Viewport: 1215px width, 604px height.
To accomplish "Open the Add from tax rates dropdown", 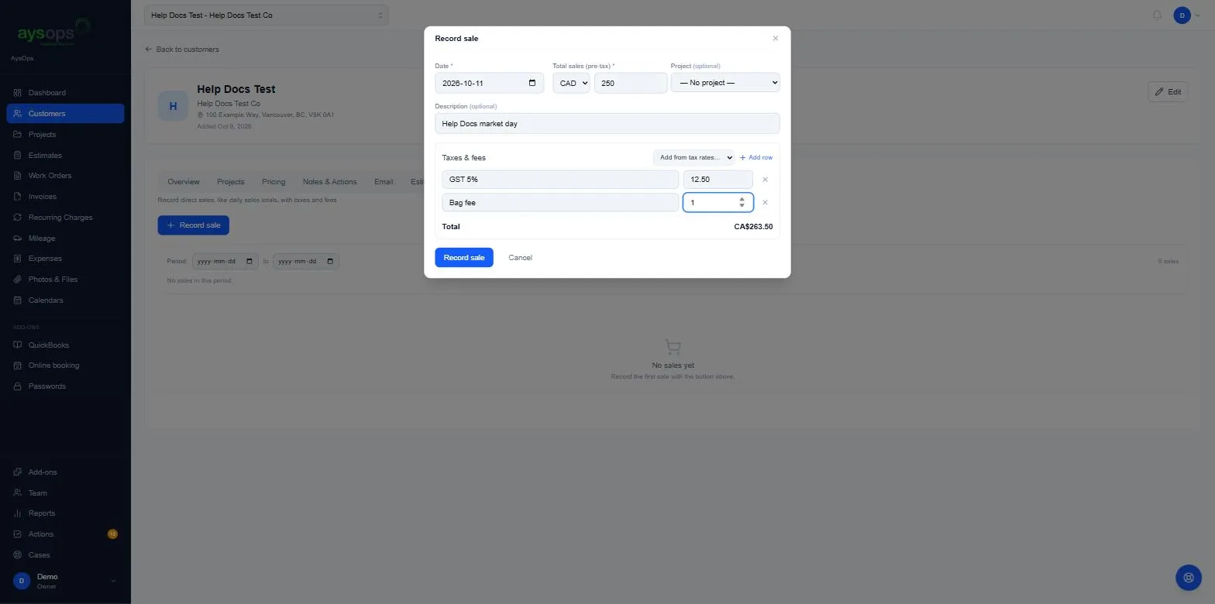I will click(x=694, y=158).
